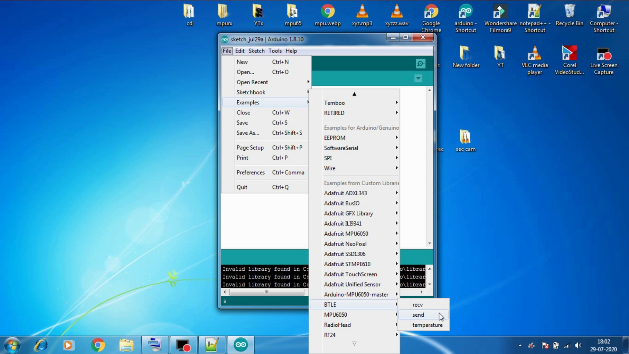Viewport: 629px width, 354px height.
Task: Click the Live Screen Capture desktop icon
Action: 603,60
